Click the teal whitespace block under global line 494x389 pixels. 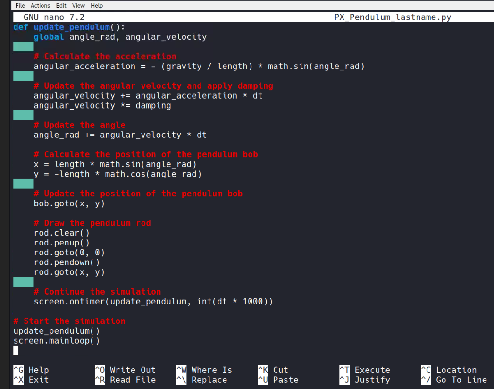[23, 46]
